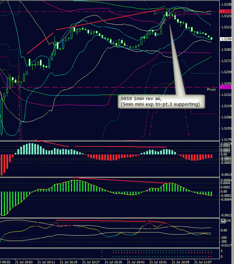Click time axis label 21 Jul 10:19
234x264 pixels.
(x=69, y=262)
